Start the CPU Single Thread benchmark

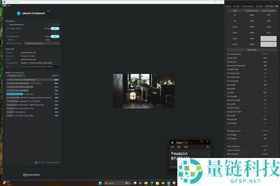pos(55,36)
